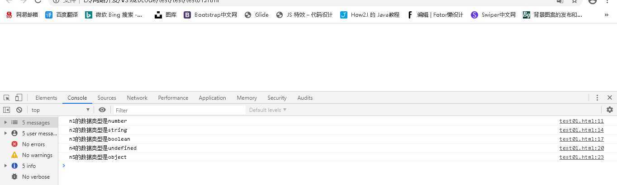This screenshot has width=617, height=185.
Task: Expand the 5 user messages arrow
Action: 5,133
